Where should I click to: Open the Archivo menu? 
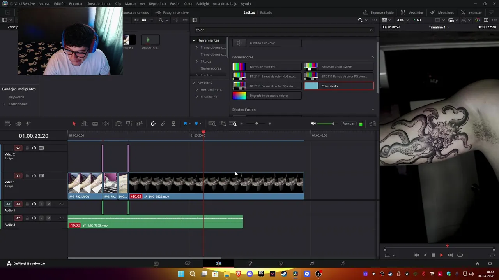click(44, 3)
